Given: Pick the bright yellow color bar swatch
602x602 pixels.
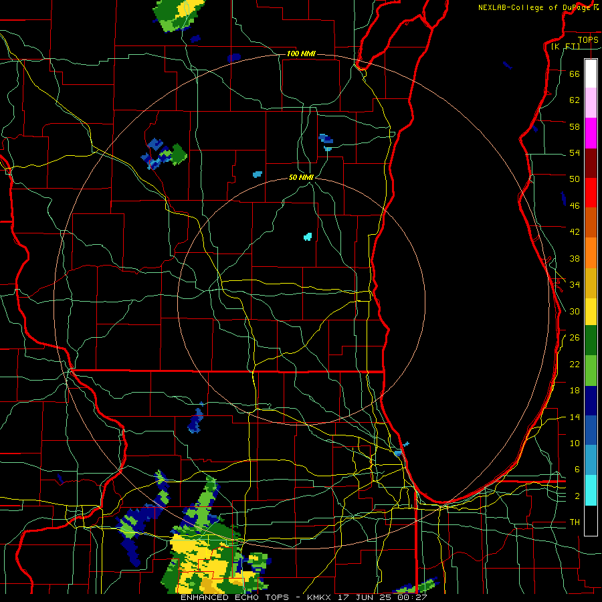Looking at the screenshot, I should (x=591, y=312).
